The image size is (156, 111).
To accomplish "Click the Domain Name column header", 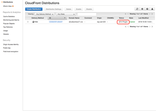I will 74,18.
